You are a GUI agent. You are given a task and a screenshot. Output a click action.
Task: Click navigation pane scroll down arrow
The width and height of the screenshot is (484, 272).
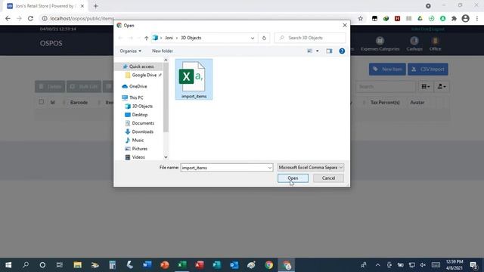pyautogui.click(x=166, y=157)
